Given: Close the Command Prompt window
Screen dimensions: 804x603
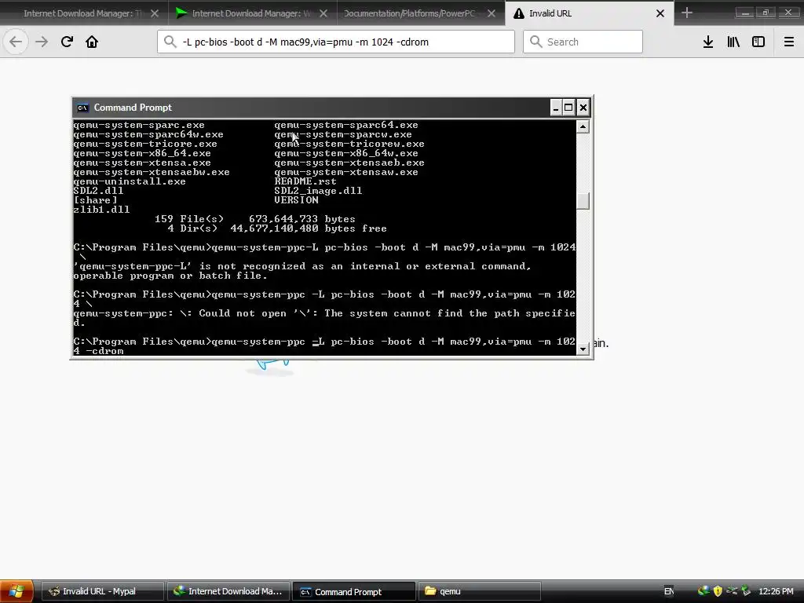Looking at the screenshot, I should pos(583,108).
